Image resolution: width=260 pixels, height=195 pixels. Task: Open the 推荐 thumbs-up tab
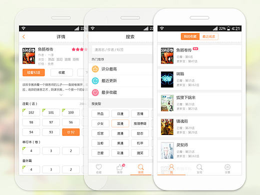[x=120, y=168]
